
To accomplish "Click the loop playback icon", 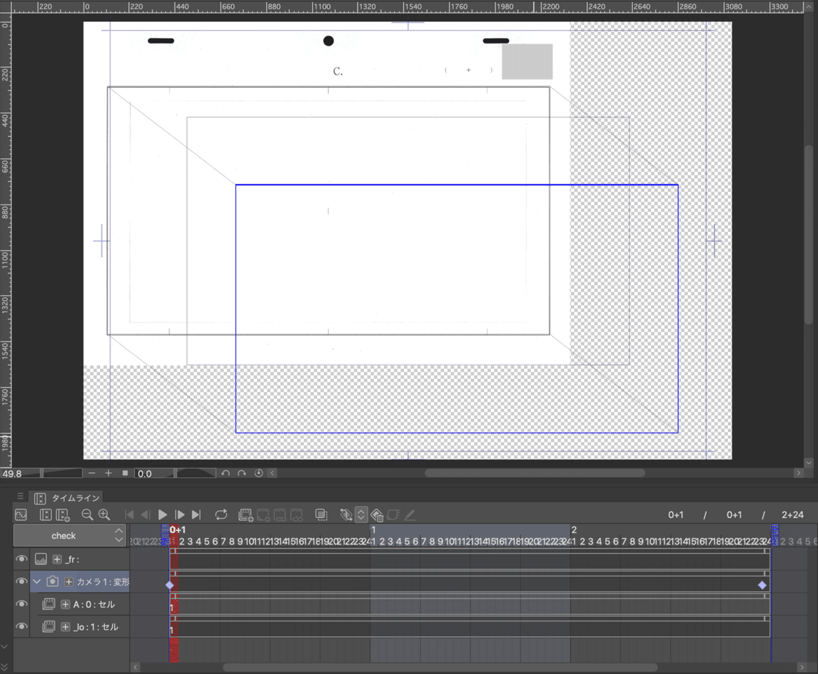I will (221, 515).
